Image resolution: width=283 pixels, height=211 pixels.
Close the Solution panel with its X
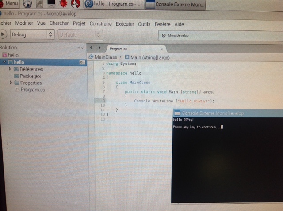(x=82, y=48)
